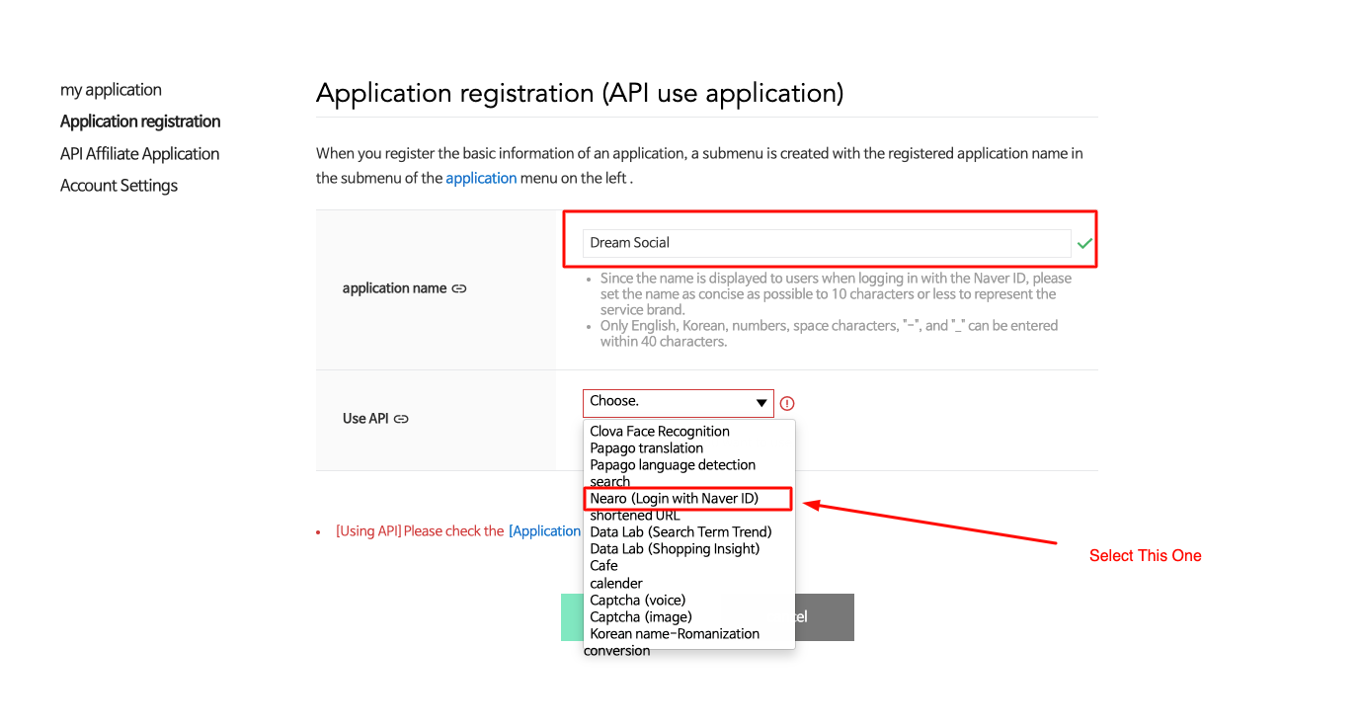This screenshot has height=728, width=1361.
Task: Click the green checkmark validation icon
Action: 1084,243
